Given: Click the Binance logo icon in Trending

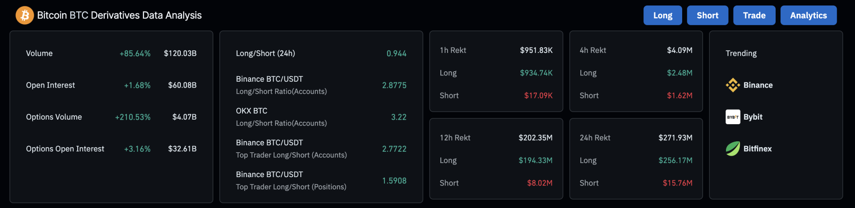Looking at the screenshot, I should pos(733,85).
